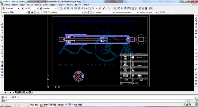Switch to the 模型 model tab

tap(18, 92)
